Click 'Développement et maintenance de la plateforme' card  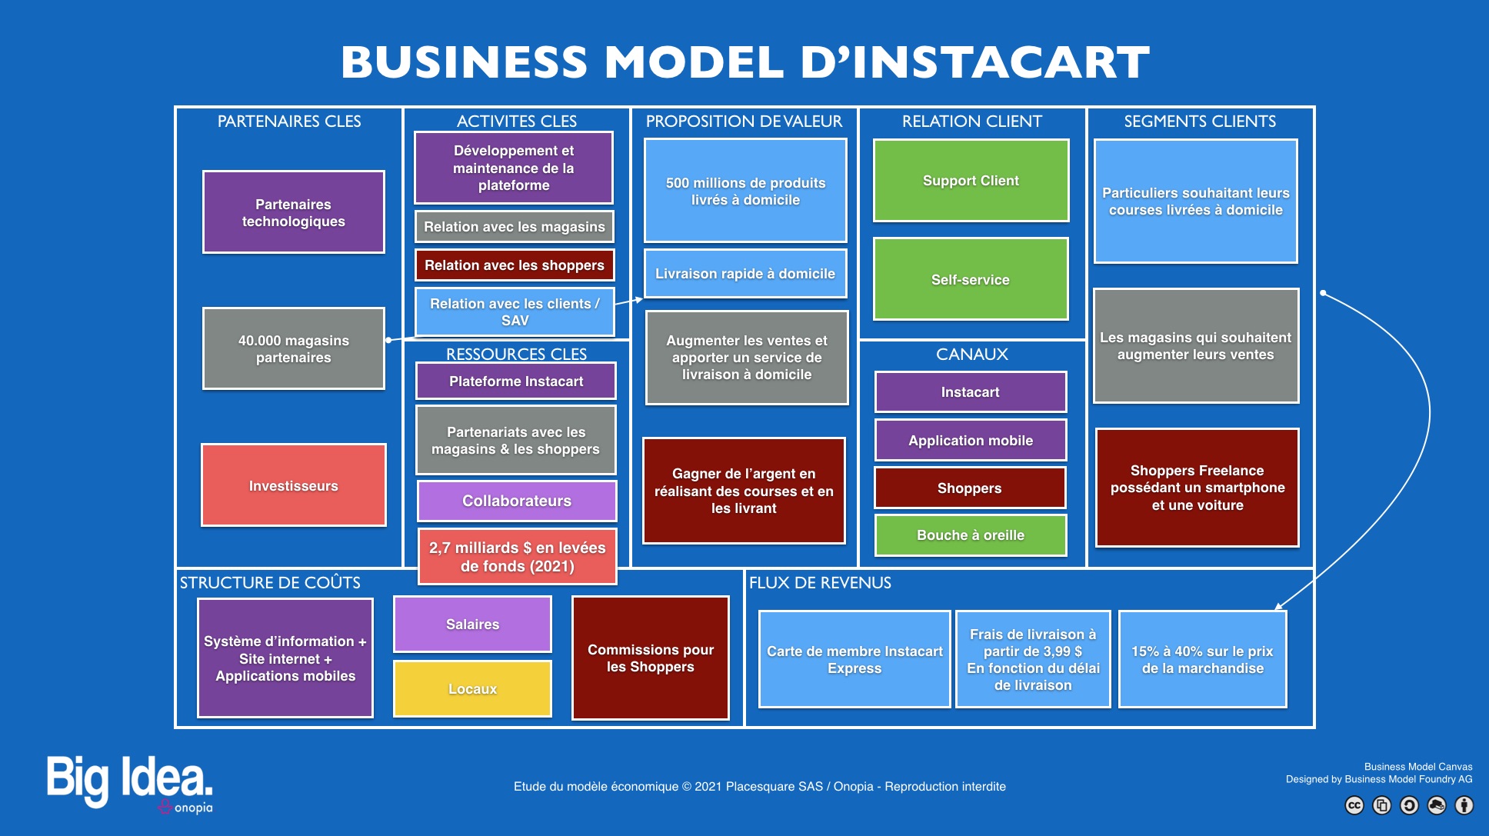click(514, 168)
